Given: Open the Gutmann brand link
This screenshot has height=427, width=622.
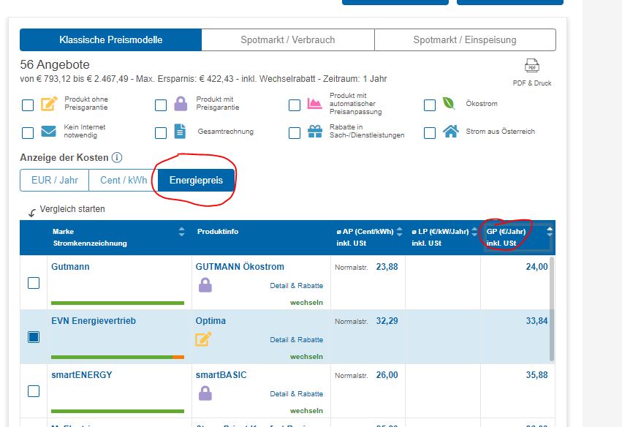Looking at the screenshot, I should 70,267.
